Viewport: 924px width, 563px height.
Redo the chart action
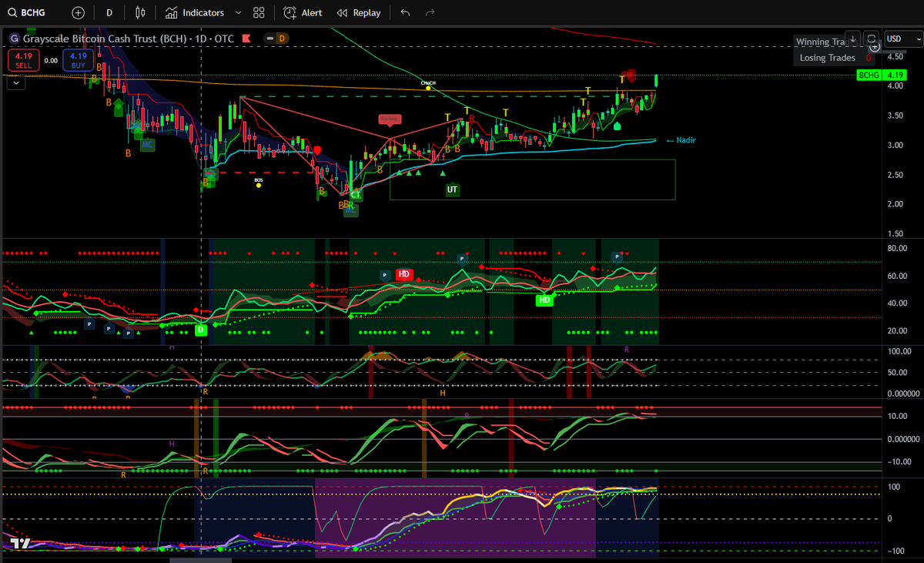click(430, 12)
